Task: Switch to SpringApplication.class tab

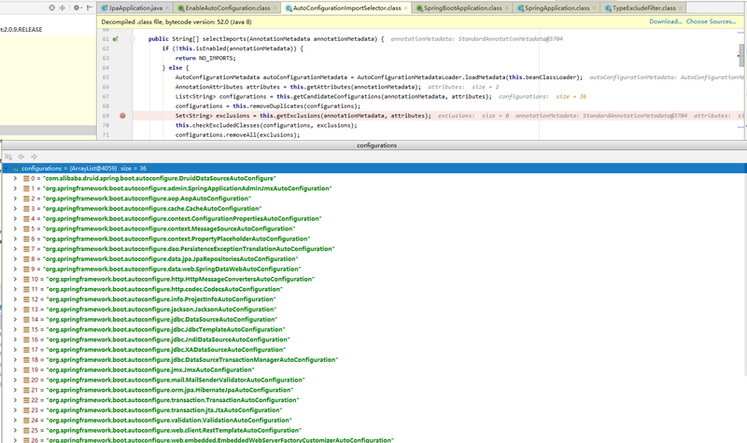Action: click(557, 8)
